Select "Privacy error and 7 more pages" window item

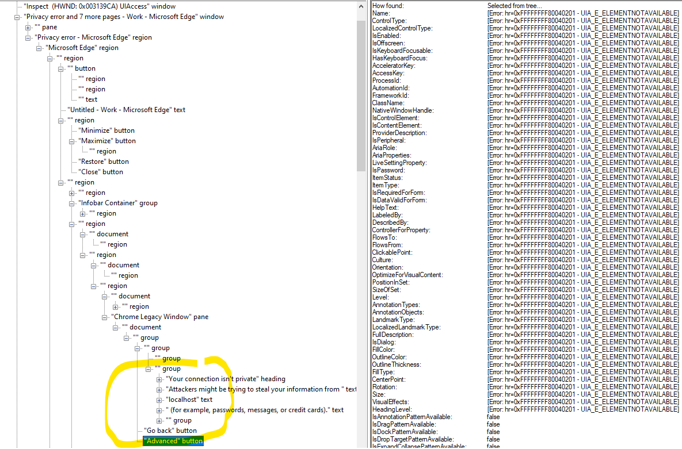pyautogui.click(x=124, y=17)
